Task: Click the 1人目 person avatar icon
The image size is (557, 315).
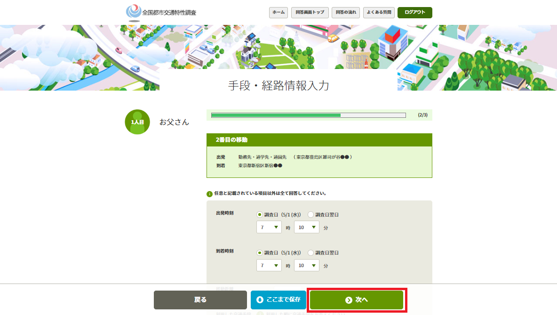Action: [x=137, y=122]
